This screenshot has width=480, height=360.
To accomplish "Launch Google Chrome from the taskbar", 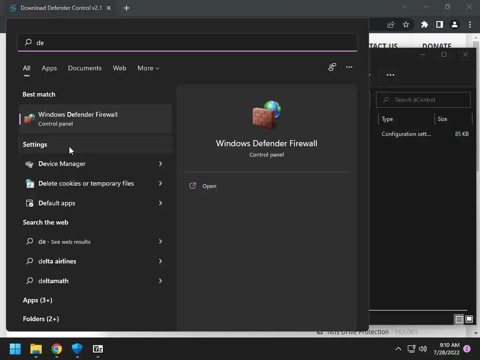I will click(x=57, y=349).
